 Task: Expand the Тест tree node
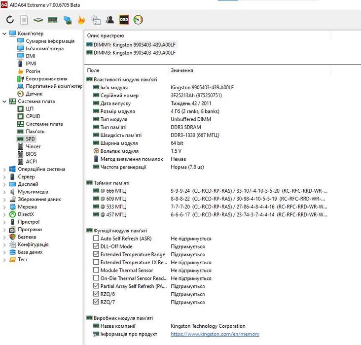coord(4,260)
